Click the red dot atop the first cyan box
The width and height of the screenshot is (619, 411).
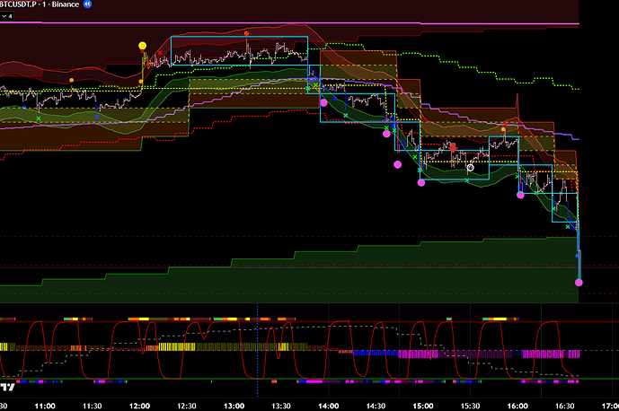pyautogui.click(x=249, y=31)
